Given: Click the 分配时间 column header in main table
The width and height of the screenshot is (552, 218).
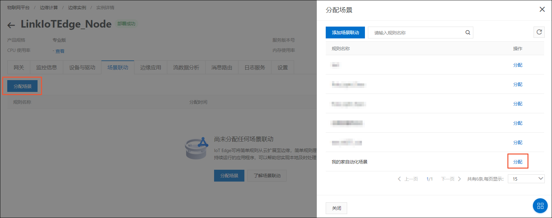Looking at the screenshot, I should click(198, 102).
